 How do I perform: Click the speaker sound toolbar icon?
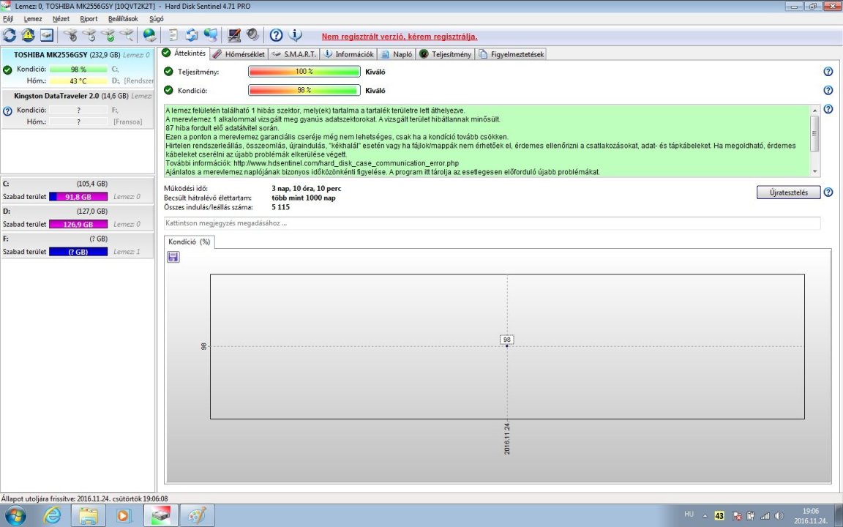tap(252, 35)
